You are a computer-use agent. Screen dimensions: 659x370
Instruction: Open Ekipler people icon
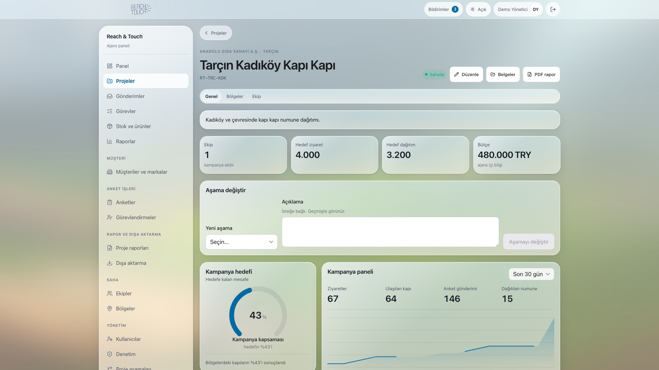109,293
